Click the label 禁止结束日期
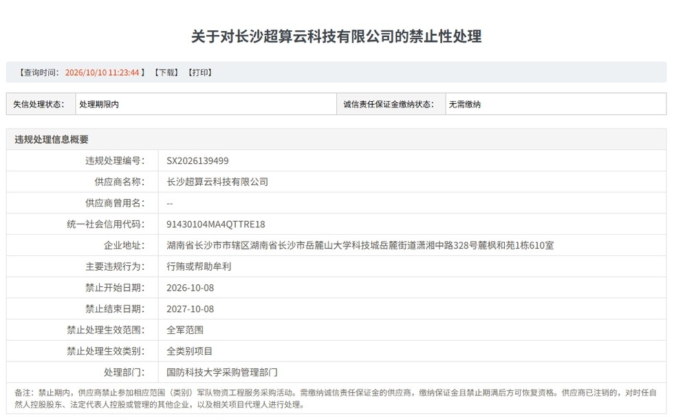 pos(115,309)
